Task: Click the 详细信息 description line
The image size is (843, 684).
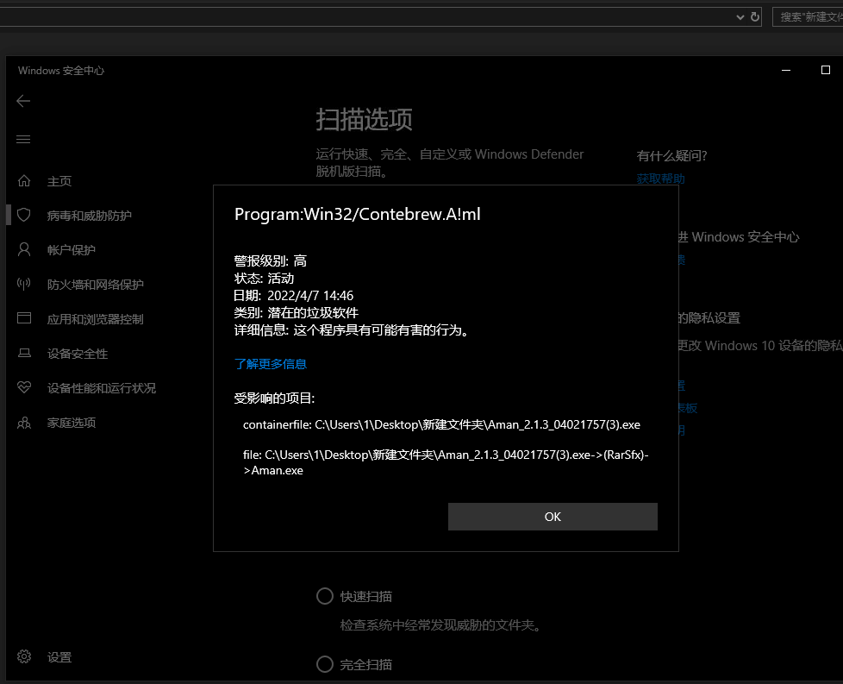Action: [x=353, y=329]
